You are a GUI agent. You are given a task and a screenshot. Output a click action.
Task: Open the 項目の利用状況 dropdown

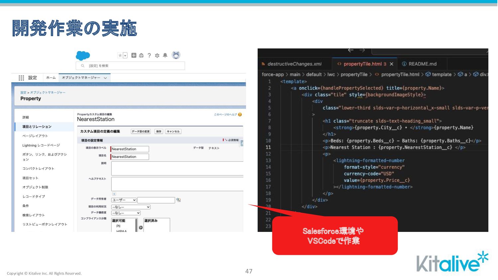[x=131, y=207]
